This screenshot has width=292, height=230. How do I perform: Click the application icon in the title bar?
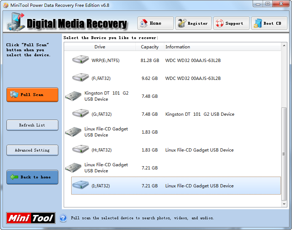[x=6, y=5]
